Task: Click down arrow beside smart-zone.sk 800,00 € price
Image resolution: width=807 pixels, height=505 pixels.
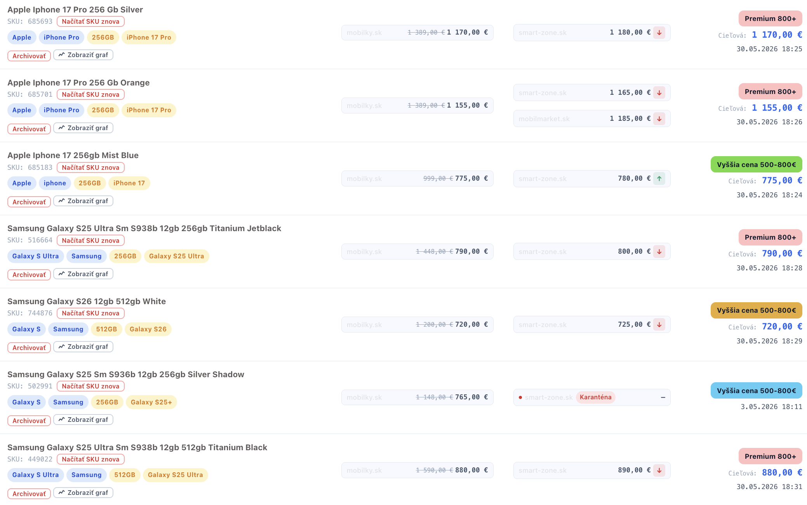Action: pyautogui.click(x=659, y=252)
